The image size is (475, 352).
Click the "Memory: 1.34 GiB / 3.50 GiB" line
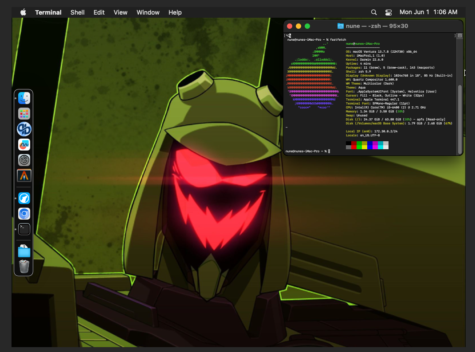click(375, 111)
